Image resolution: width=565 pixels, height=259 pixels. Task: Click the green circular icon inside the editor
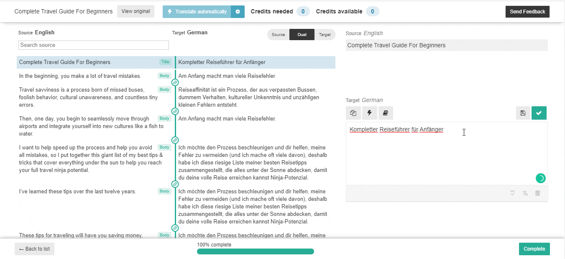tap(540, 178)
